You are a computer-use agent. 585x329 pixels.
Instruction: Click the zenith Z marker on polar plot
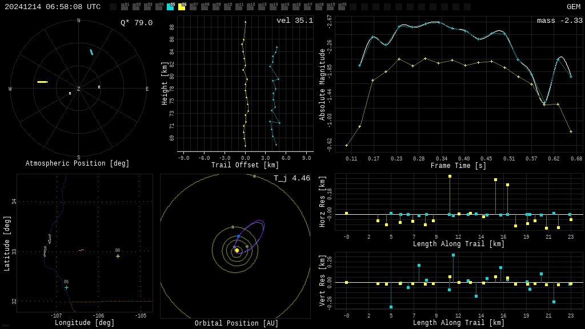[78, 89]
